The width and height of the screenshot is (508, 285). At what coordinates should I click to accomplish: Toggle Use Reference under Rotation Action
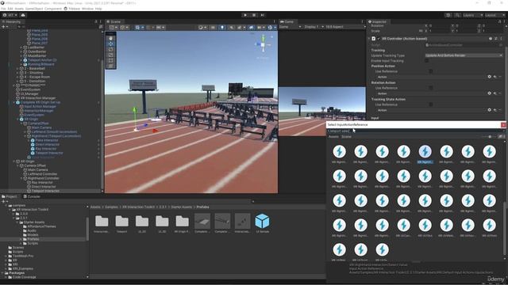tap(430, 88)
